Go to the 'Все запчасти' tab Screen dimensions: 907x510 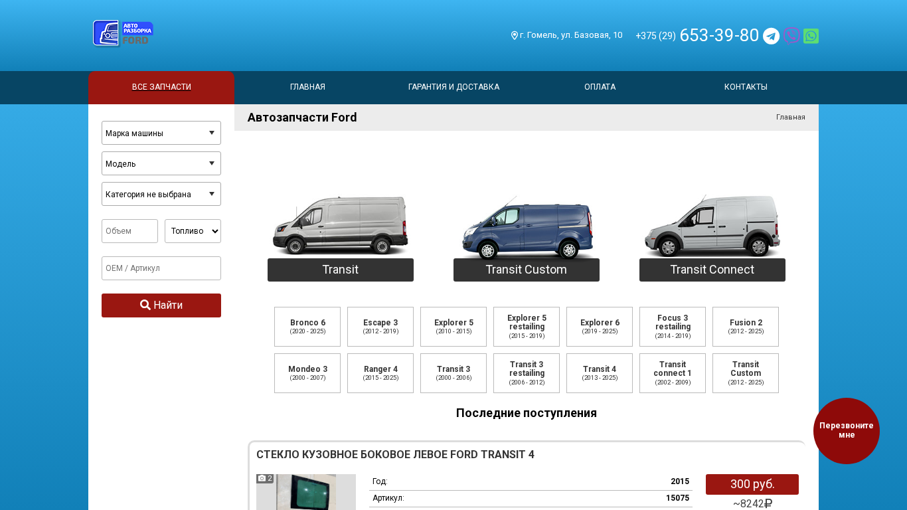coord(161,87)
